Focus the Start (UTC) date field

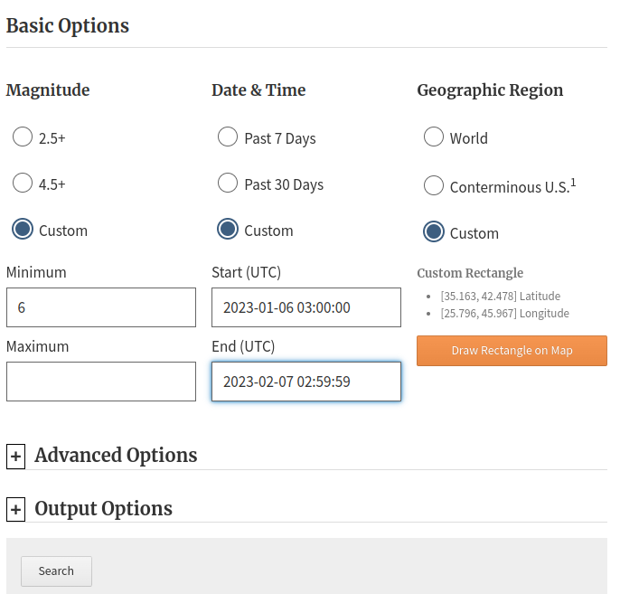coord(306,307)
